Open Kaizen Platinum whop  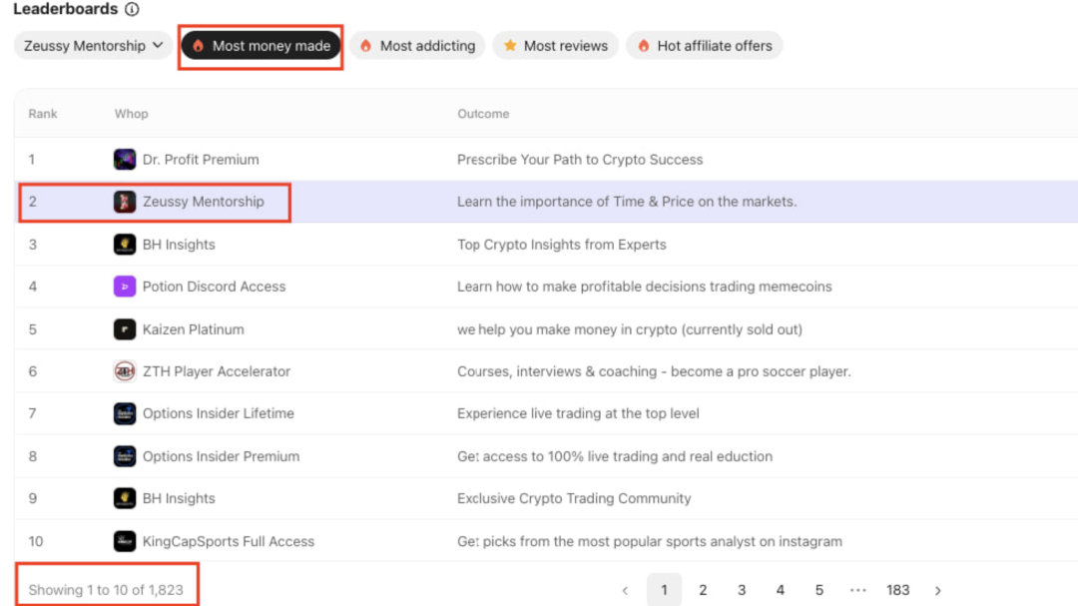coord(194,329)
